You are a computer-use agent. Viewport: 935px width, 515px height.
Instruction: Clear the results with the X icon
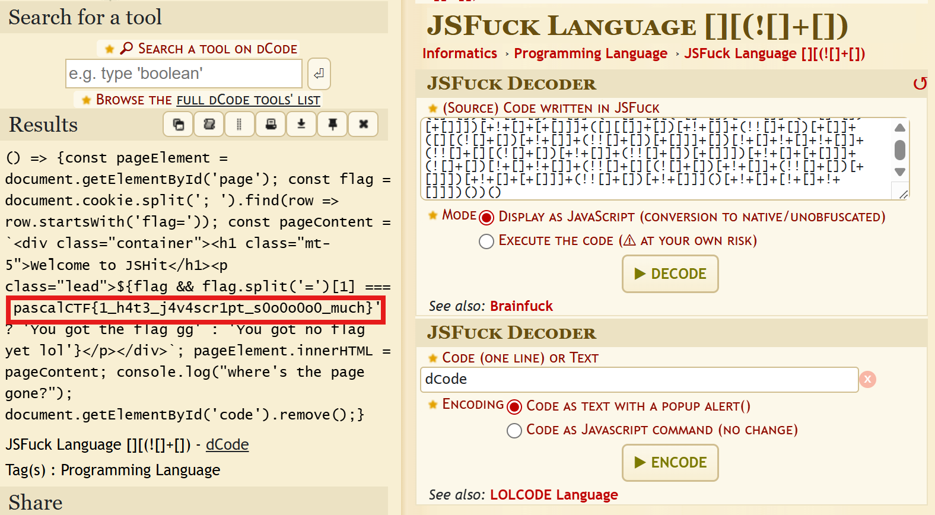(x=364, y=124)
